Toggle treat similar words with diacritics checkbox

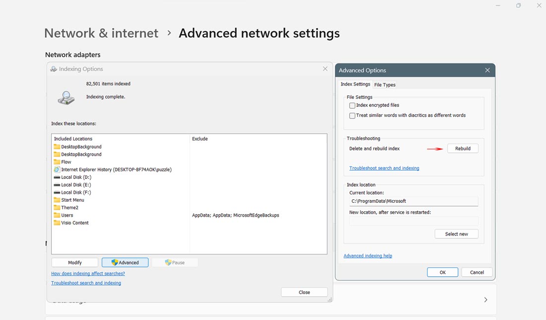[352, 115]
